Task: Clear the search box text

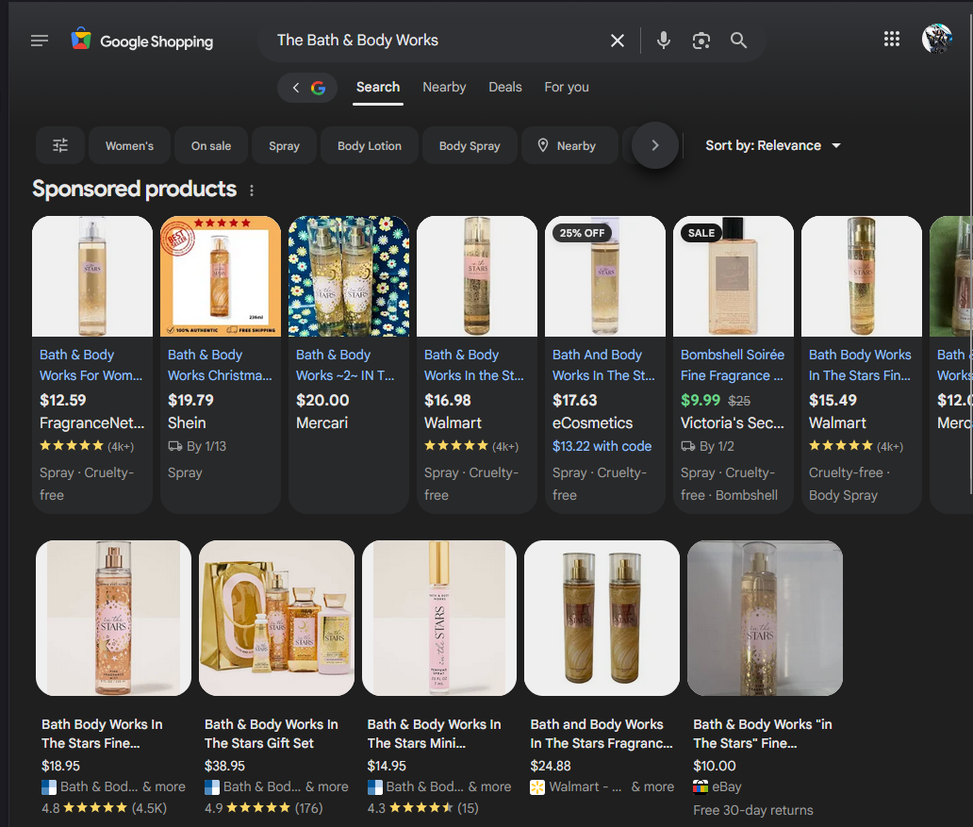Action: 617,41
